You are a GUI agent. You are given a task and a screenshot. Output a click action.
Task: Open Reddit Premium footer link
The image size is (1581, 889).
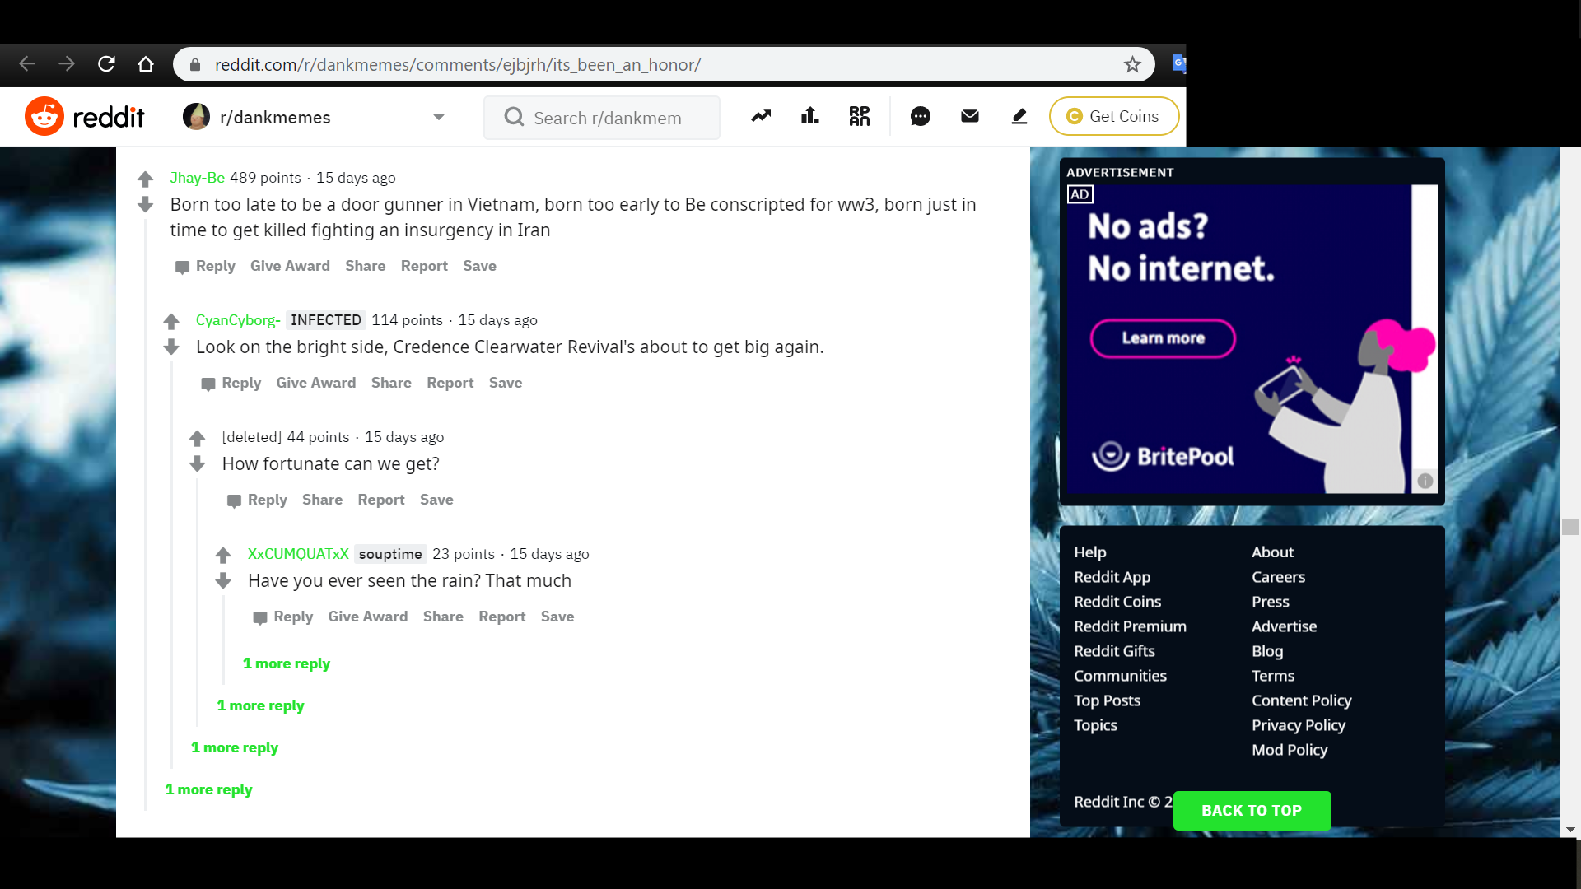[x=1130, y=626]
